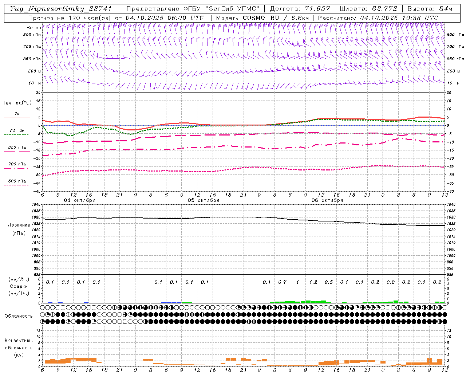Click the 0.7 precipitation value
Image resolution: width=466 pixels, height=373 pixels.
tap(282, 282)
